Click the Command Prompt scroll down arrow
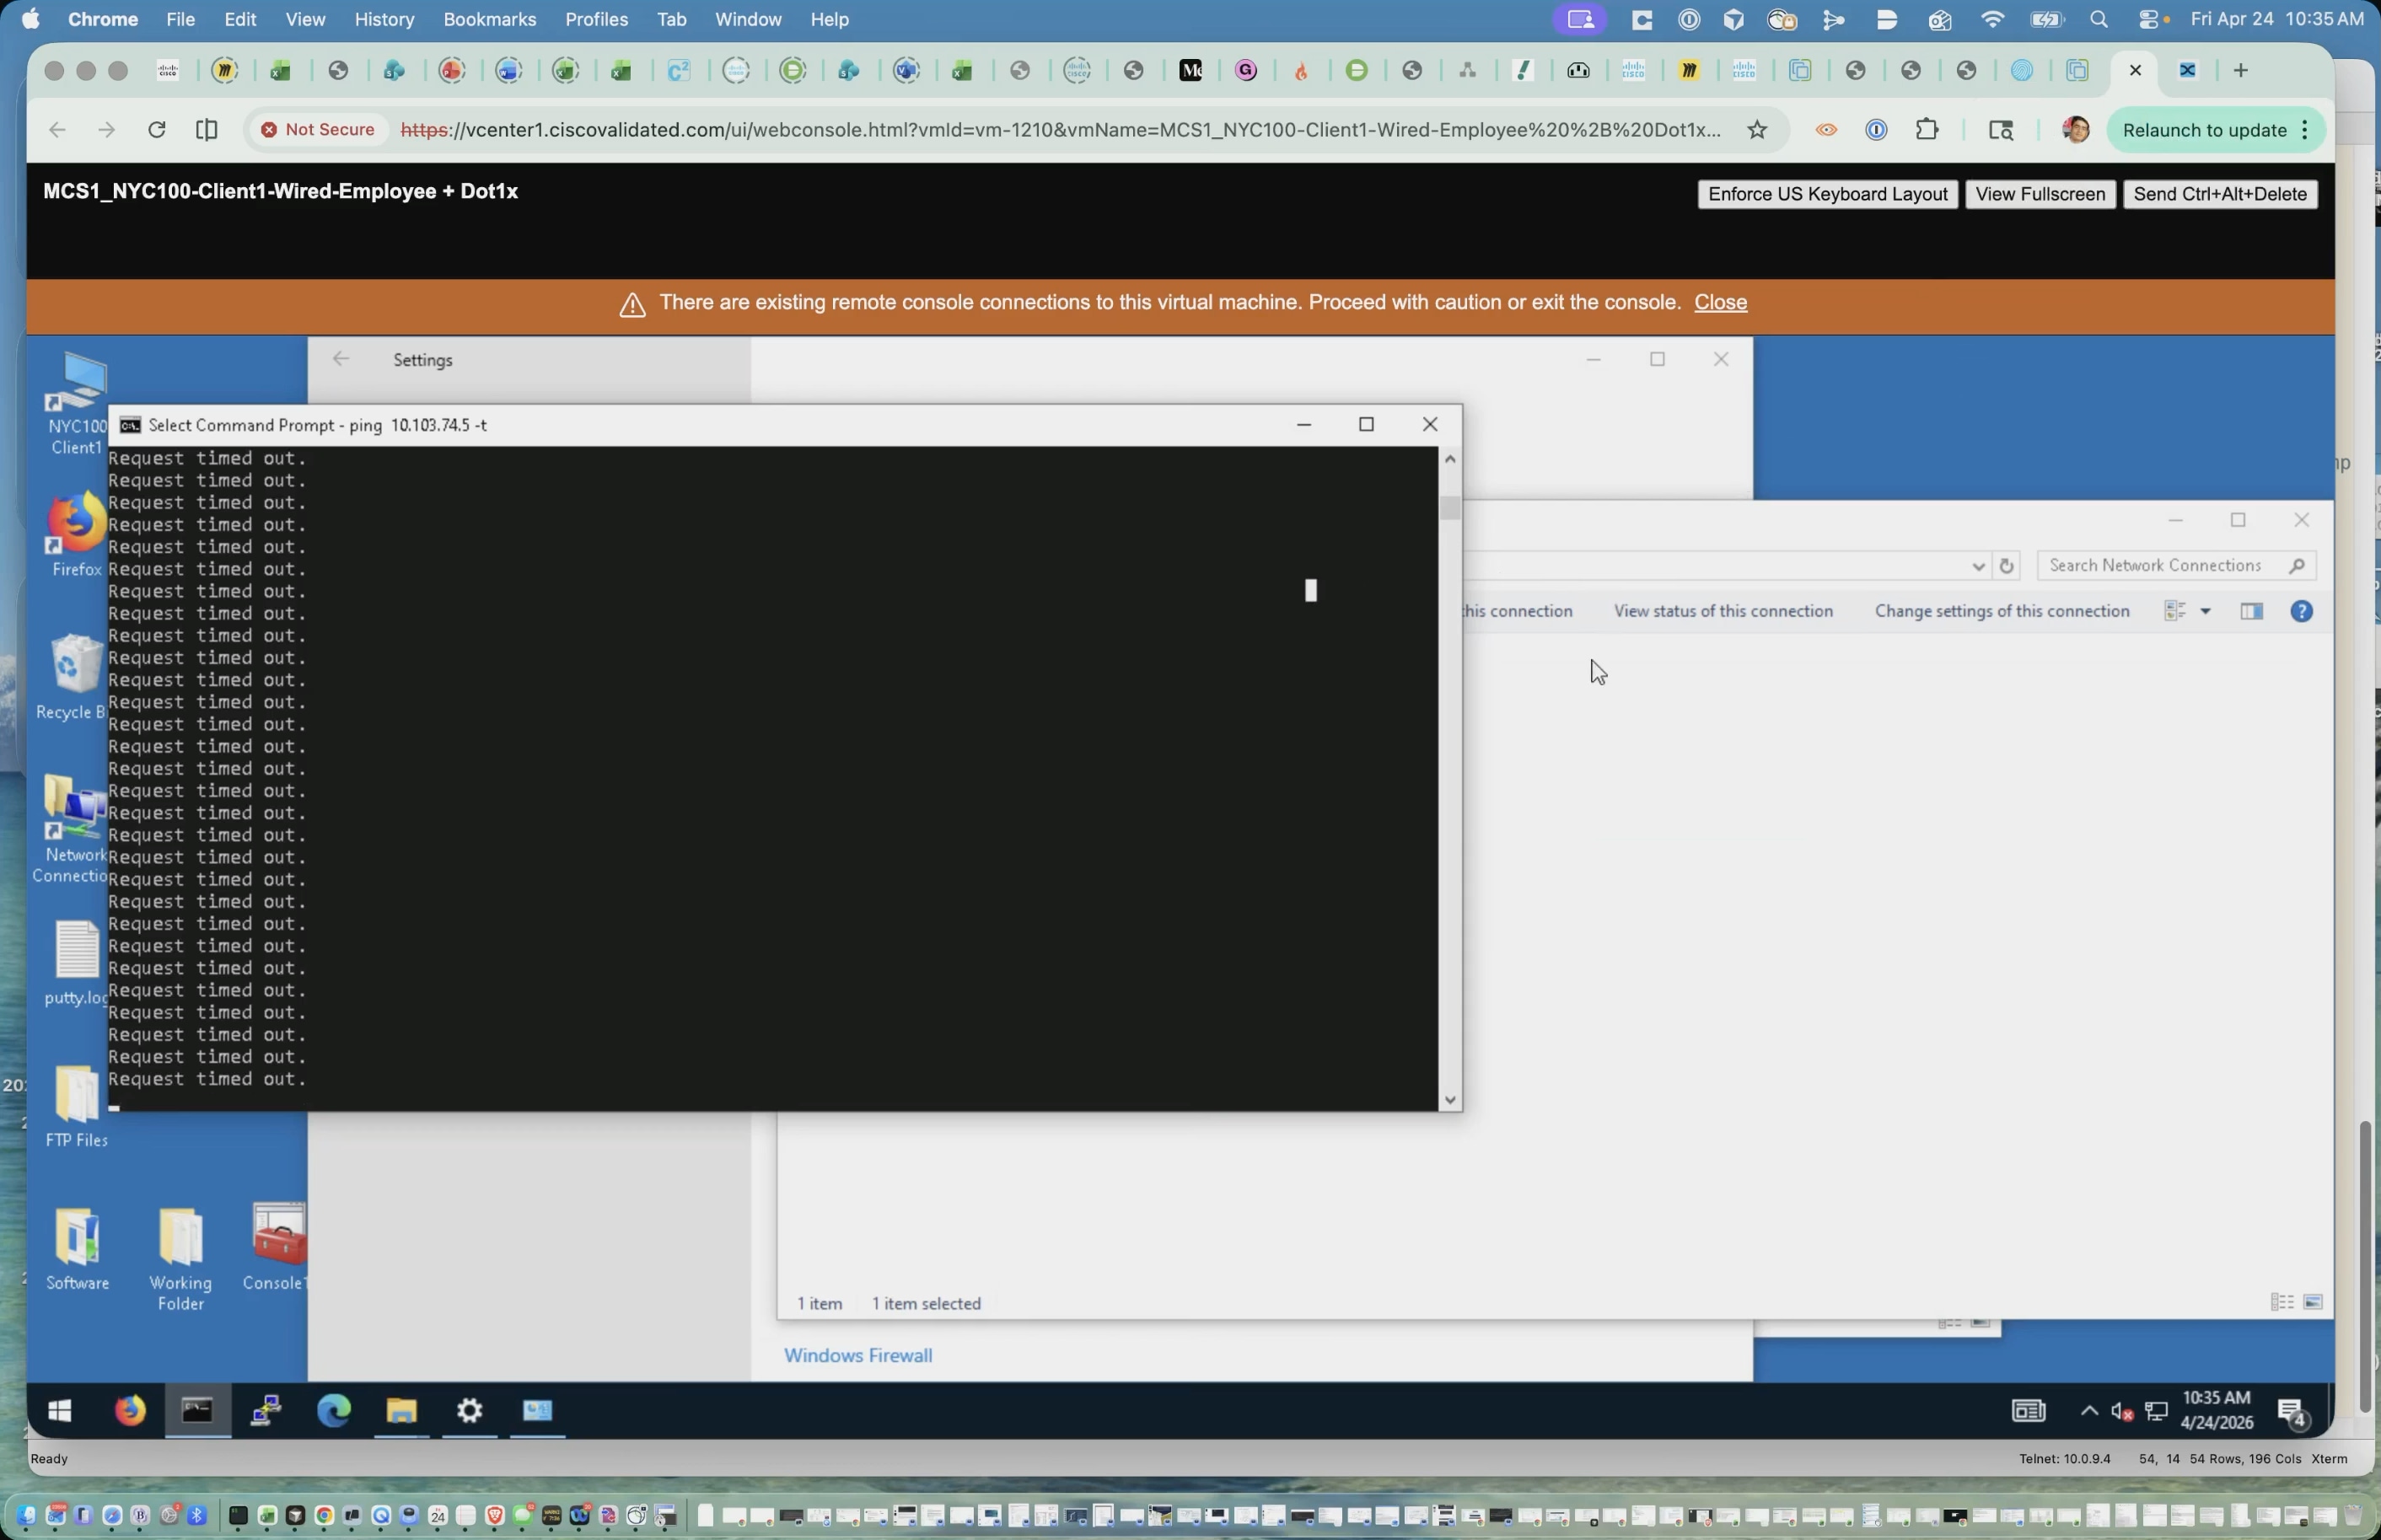Image resolution: width=2381 pixels, height=1540 pixels. [1450, 1100]
